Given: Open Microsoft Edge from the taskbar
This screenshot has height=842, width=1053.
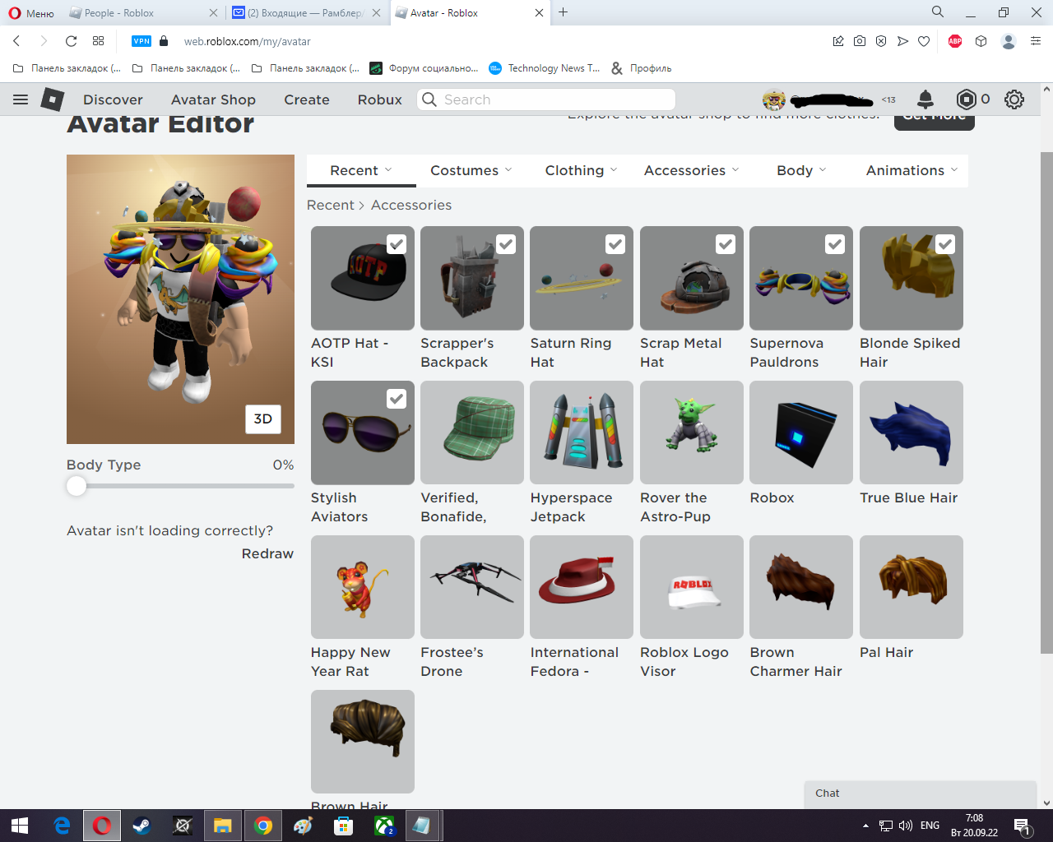Looking at the screenshot, I should tap(62, 826).
